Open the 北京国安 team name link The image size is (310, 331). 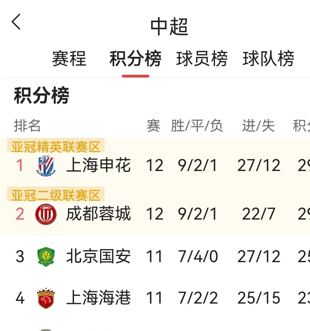99,256
